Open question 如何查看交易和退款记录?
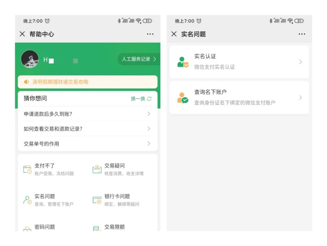Screen dimensions: 327x246 [88, 129]
